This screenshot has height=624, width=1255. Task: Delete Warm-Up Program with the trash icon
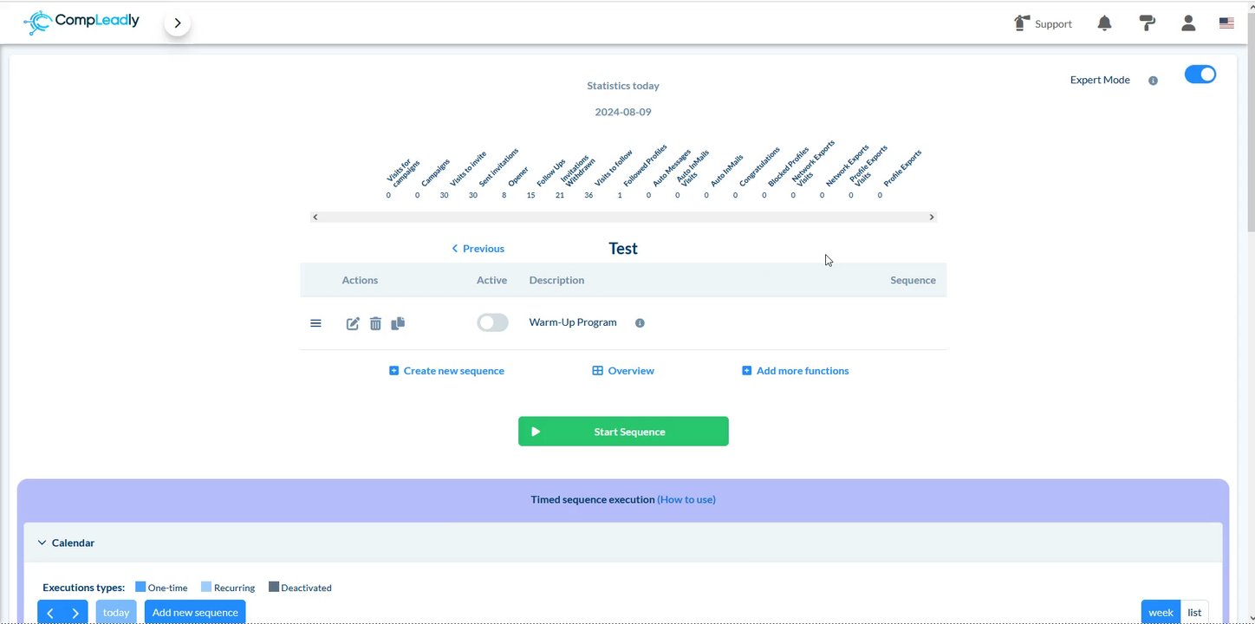pos(375,323)
